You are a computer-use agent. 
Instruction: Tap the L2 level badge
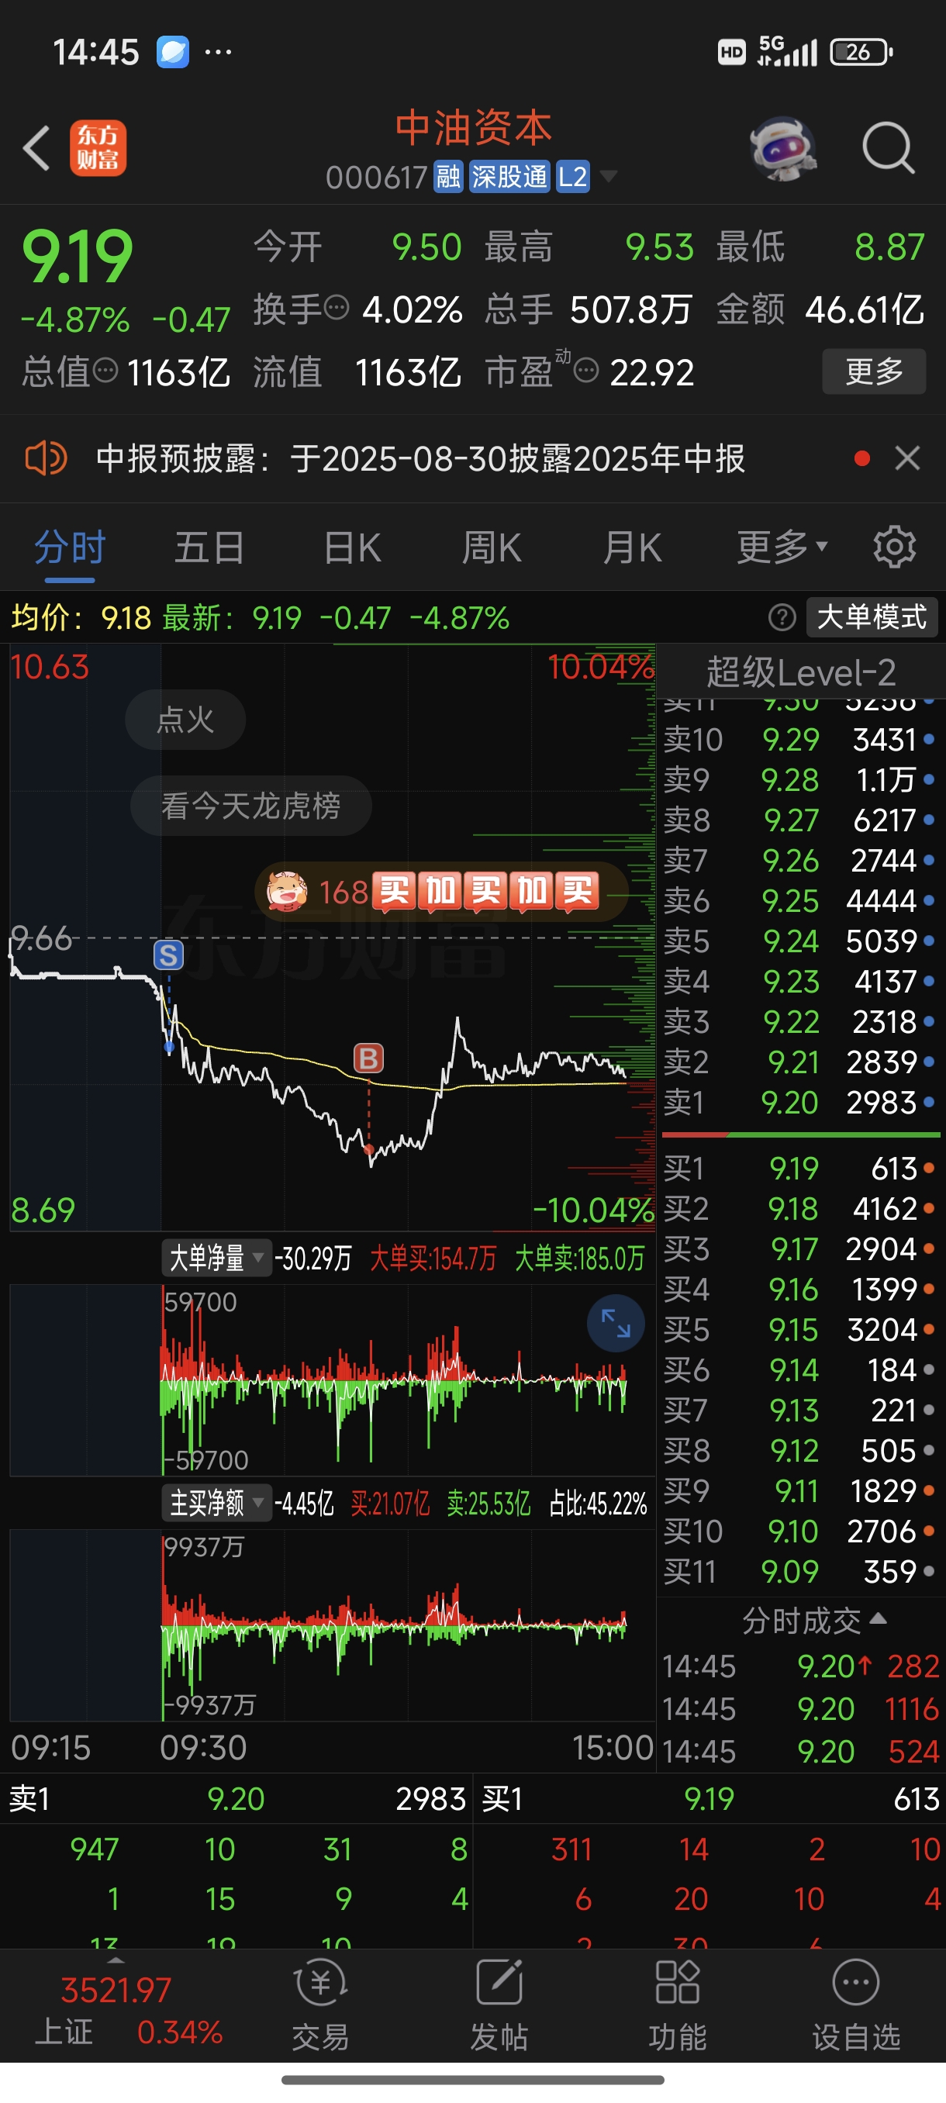click(572, 176)
